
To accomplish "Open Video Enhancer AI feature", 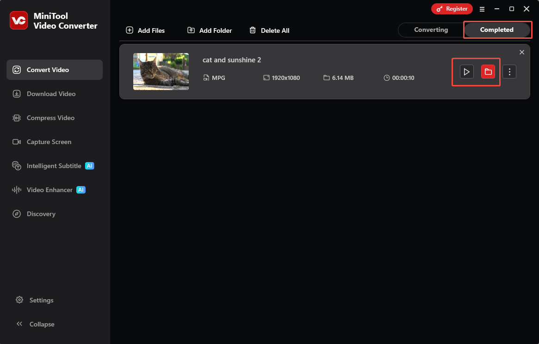I will (x=54, y=190).
